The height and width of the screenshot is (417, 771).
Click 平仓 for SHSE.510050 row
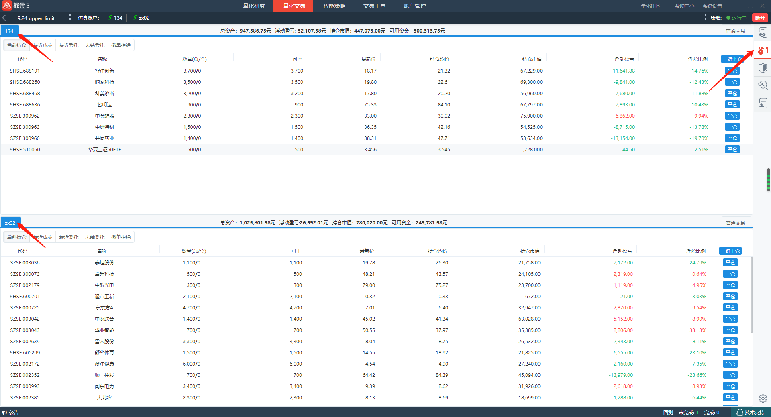(x=732, y=150)
